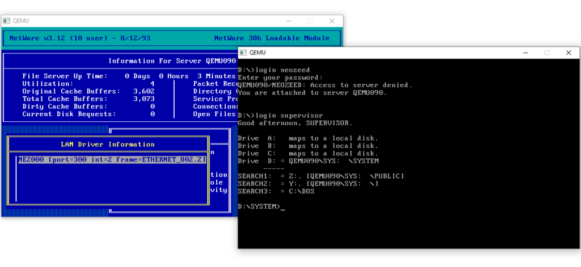Maximize the front QEMU DOS window
Viewport: 581px width, 267px height.
pyautogui.click(x=546, y=53)
